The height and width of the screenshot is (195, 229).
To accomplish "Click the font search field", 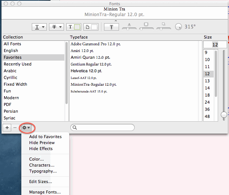I will [x=103, y=128].
